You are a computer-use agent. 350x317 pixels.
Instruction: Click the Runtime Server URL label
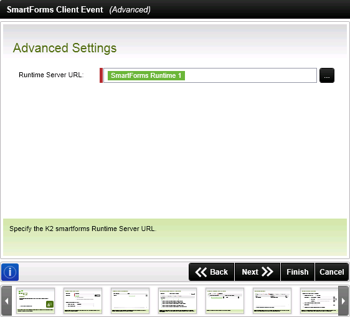tap(51, 75)
